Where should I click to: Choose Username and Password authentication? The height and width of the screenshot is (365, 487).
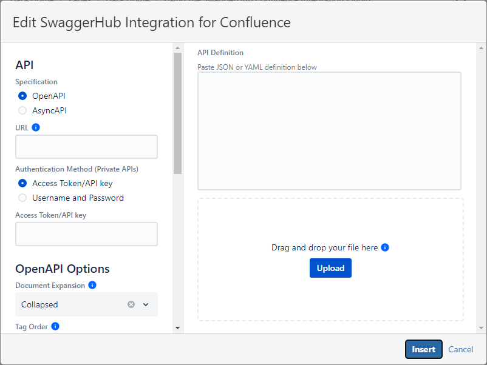coord(22,198)
